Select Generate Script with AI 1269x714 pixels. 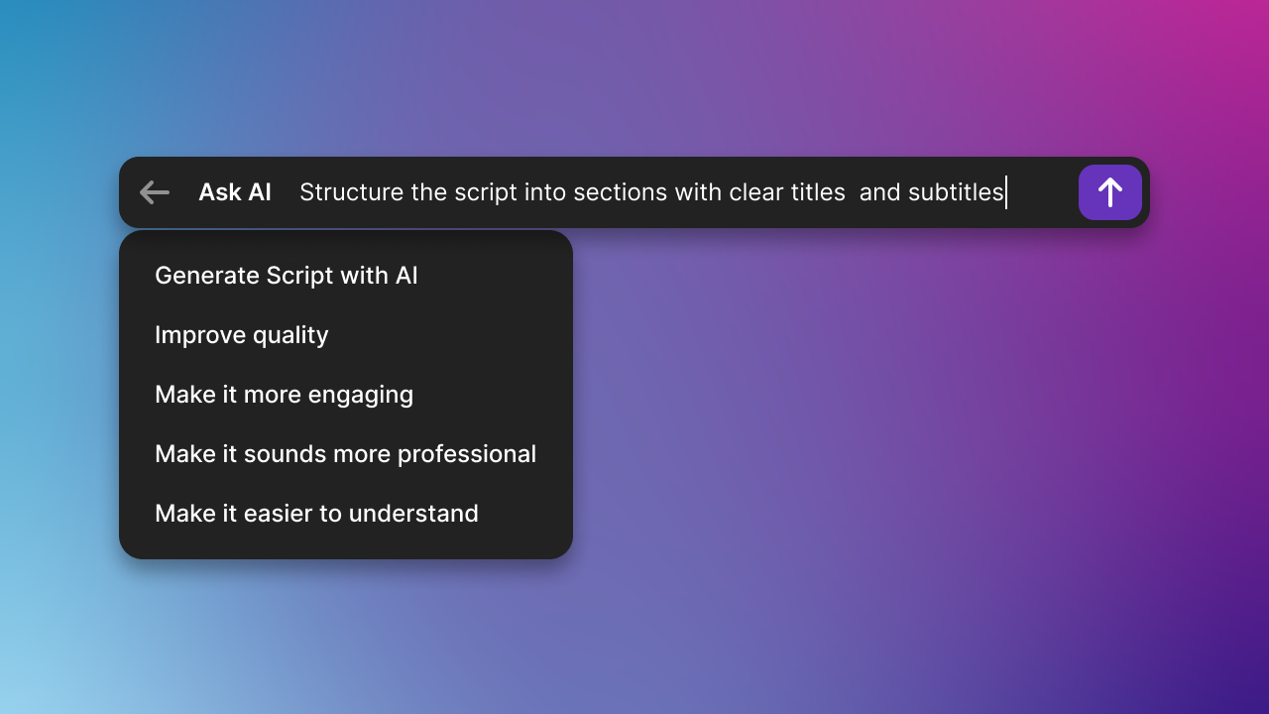point(286,275)
